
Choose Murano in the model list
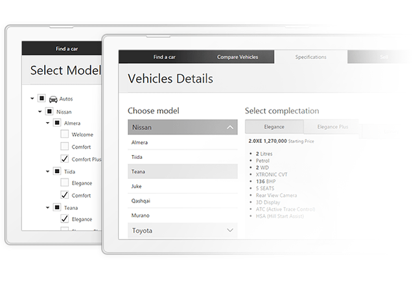(183, 215)
